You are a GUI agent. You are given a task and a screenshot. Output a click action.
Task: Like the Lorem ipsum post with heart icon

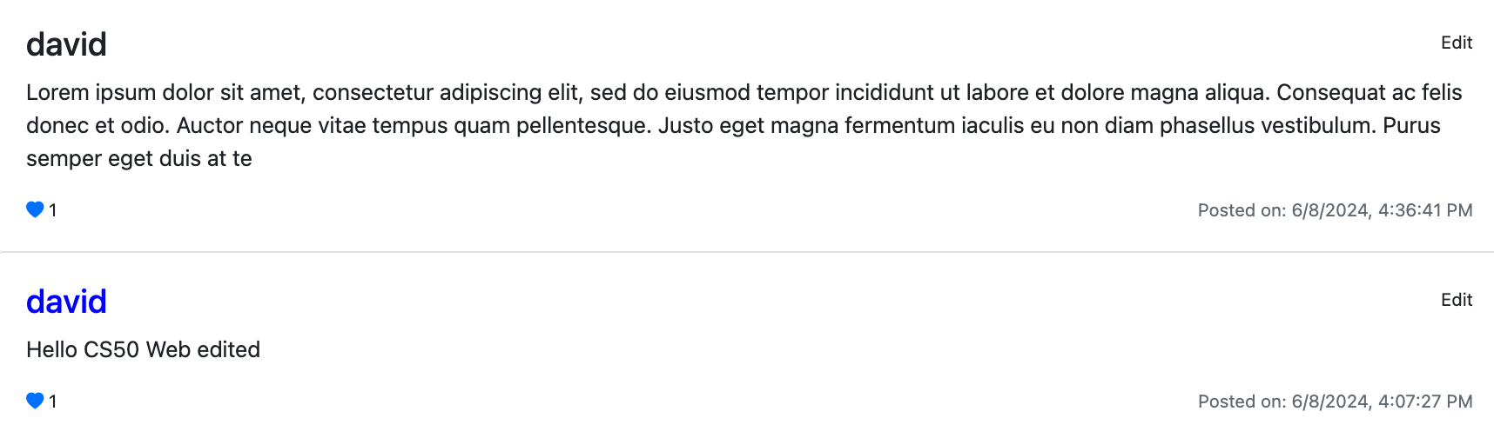(35, 209)
